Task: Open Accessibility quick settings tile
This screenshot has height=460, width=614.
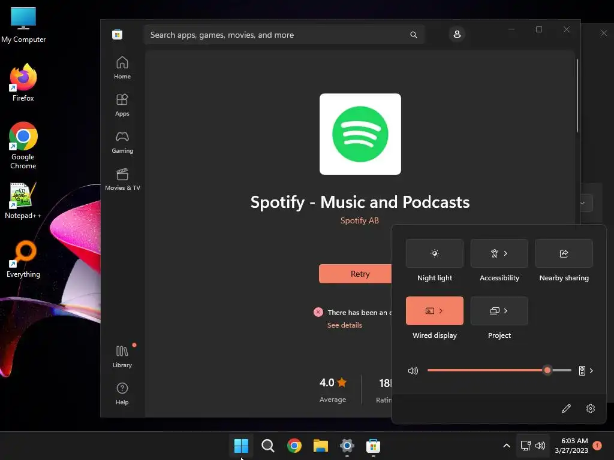Action: 499,253
